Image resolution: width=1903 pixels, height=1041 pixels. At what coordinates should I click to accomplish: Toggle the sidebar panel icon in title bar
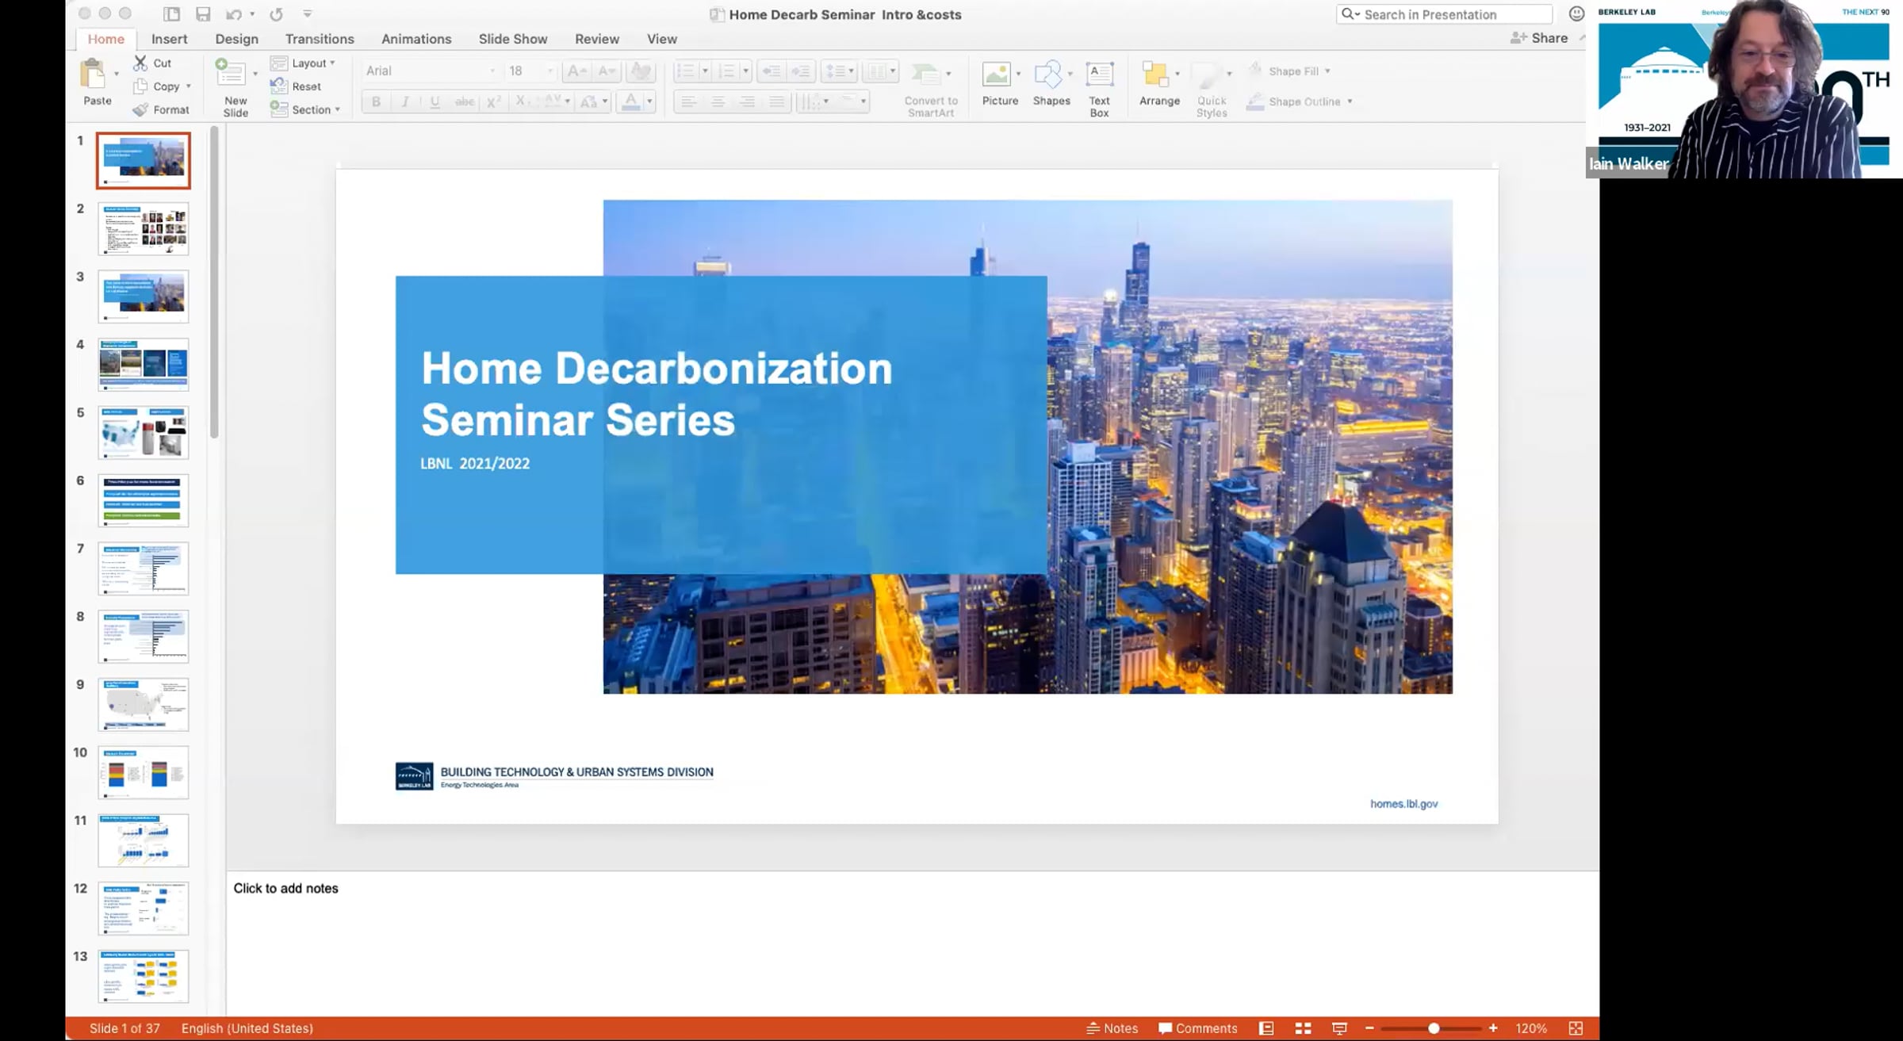pyautogui.click(x=171, y=14)
